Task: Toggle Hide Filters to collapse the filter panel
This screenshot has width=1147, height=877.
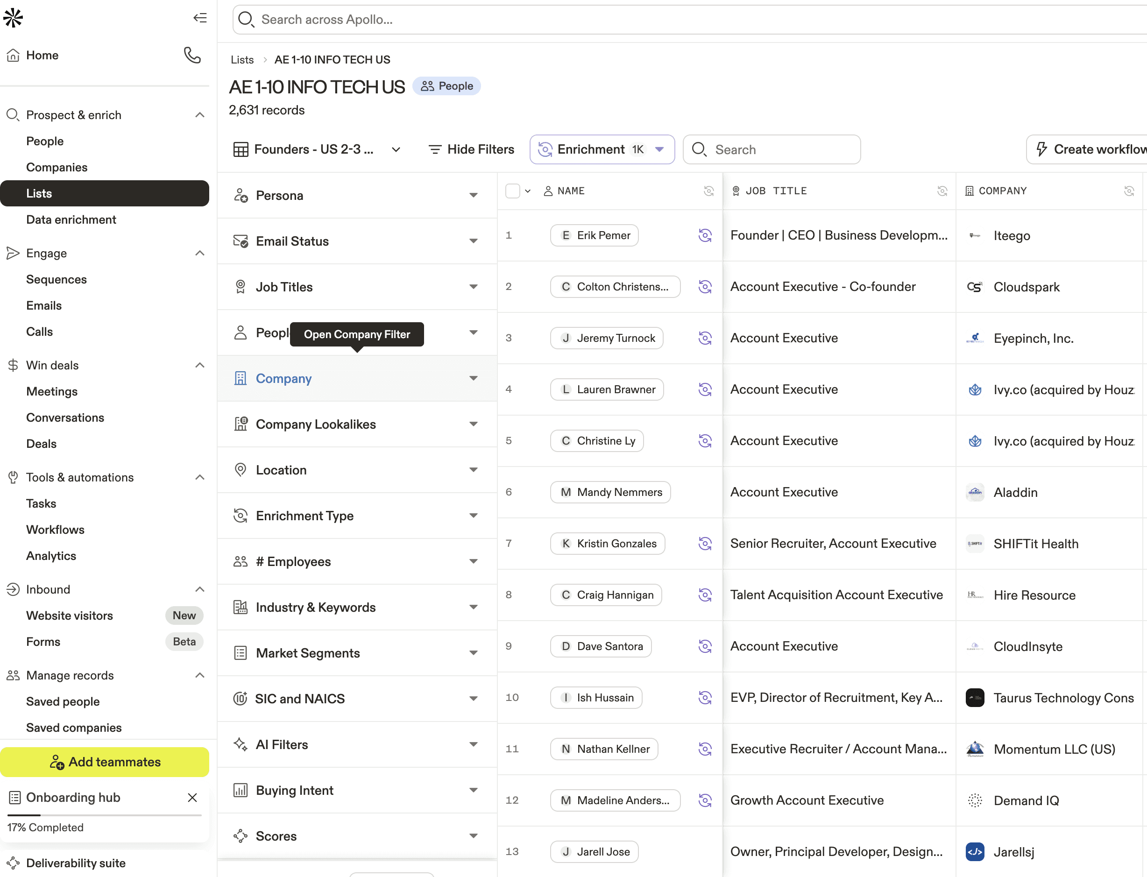Action: (x=469, y=149)
